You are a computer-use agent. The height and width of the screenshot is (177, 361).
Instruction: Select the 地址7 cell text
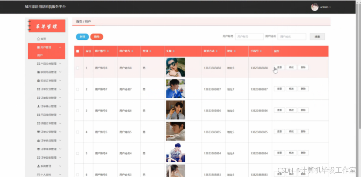coord(231,89)
